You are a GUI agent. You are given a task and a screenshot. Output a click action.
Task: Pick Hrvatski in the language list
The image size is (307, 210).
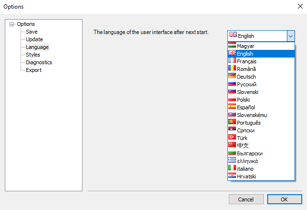click(x=261, y=176)
